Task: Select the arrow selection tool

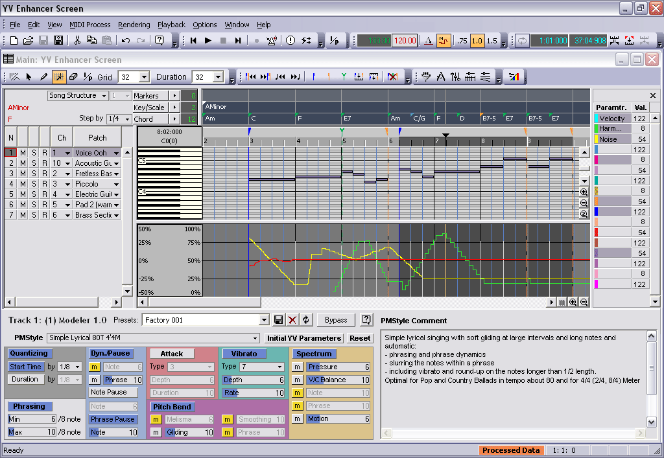Action: pyautogui.click(x=29, y=76)
